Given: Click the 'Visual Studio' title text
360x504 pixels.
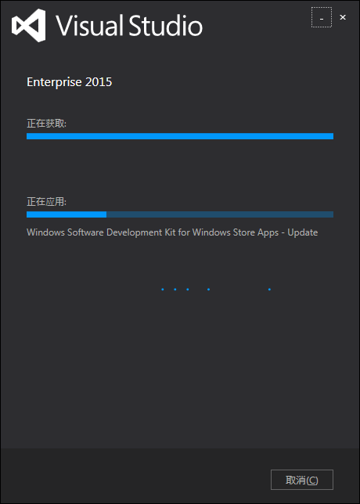Looking at the screenshot, I should (130, 25).
